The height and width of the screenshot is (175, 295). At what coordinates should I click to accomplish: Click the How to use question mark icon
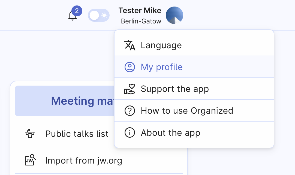[130, 111]
